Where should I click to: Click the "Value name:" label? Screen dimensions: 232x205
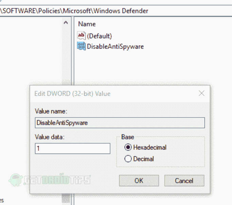51,111
